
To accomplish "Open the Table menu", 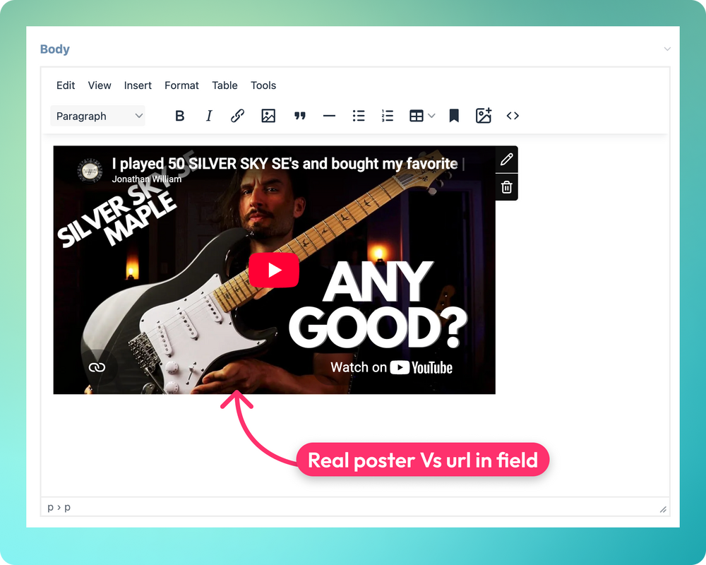I will (x=225, y=85).
